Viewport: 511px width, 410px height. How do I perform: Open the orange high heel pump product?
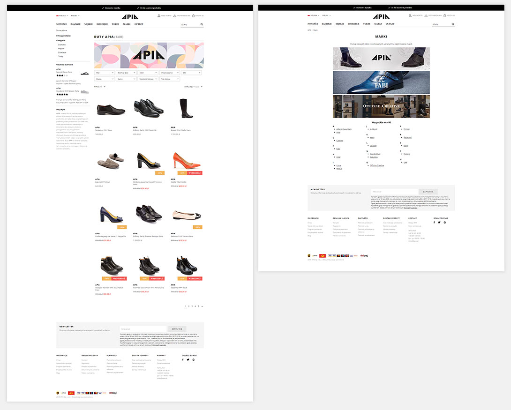point(187,161)
